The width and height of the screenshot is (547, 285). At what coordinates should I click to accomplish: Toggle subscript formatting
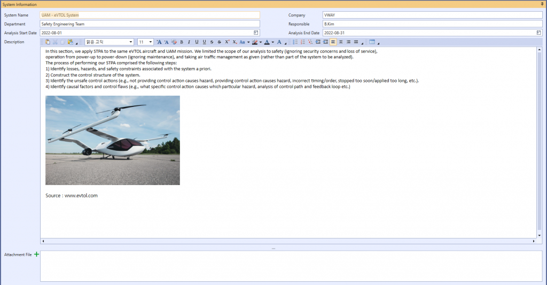(x=235, y=42)
